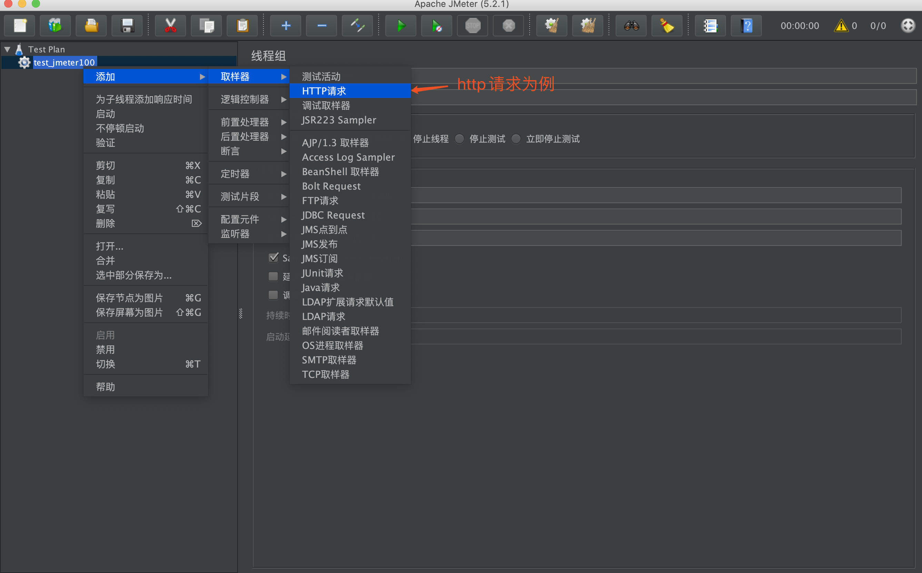This screenshot has width=922, height=573.
Task: Click the Expand all plus icon
Action: [x=286, y=26]
